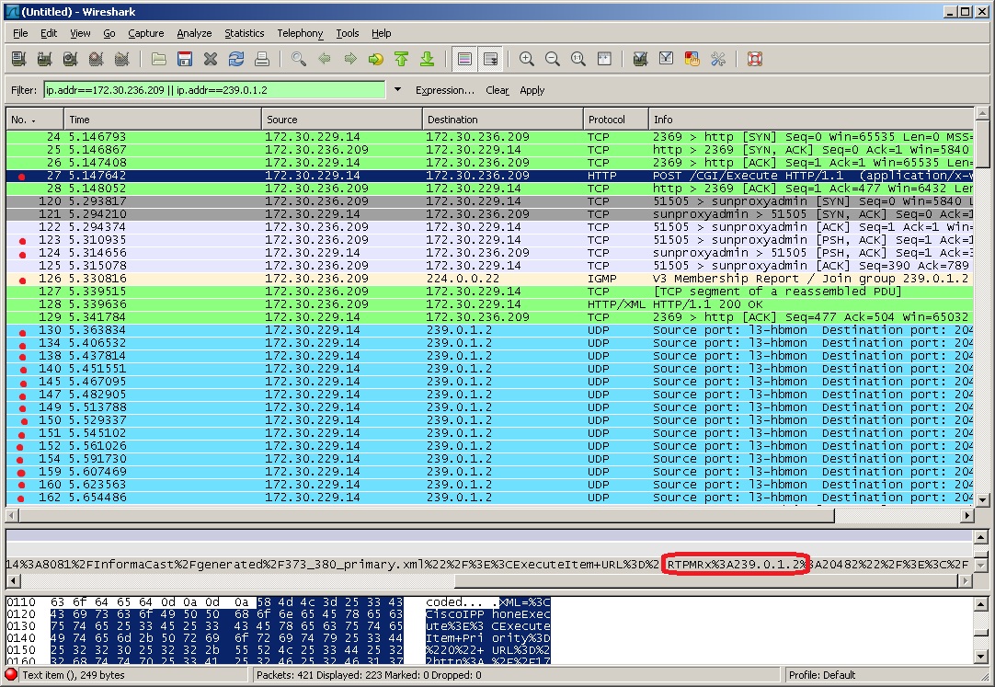Click the save capture file icon
This screenshot has height=687, width=995.
185,59
